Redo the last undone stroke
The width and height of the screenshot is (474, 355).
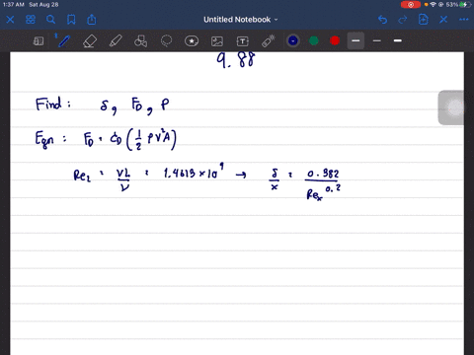(x=403, y=20)
